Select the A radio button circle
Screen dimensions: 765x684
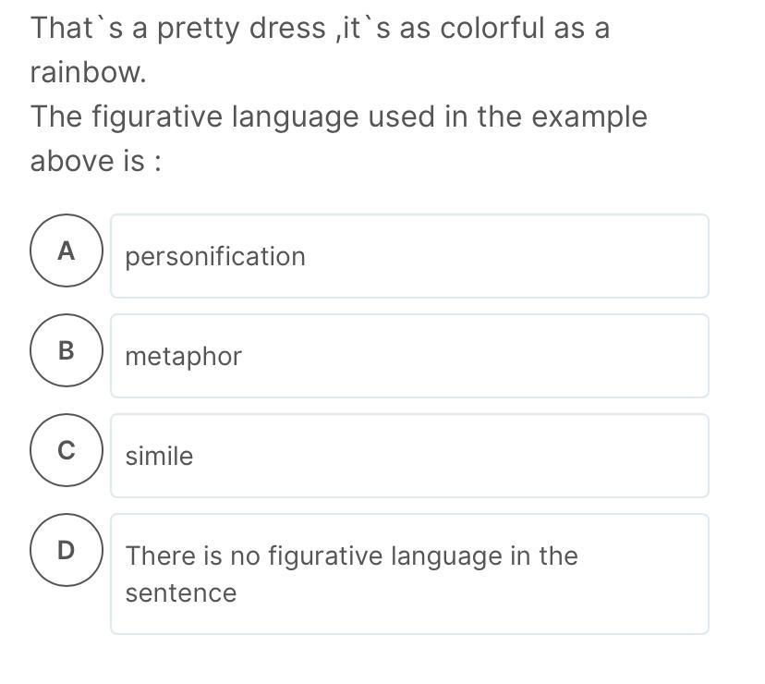click(66, 250)
